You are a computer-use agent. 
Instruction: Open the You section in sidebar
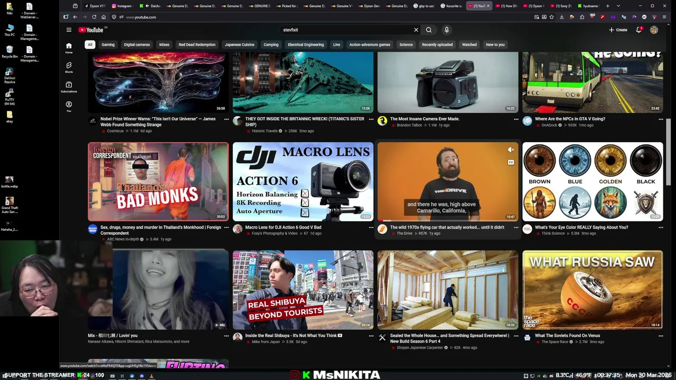[x=69, y=107]
